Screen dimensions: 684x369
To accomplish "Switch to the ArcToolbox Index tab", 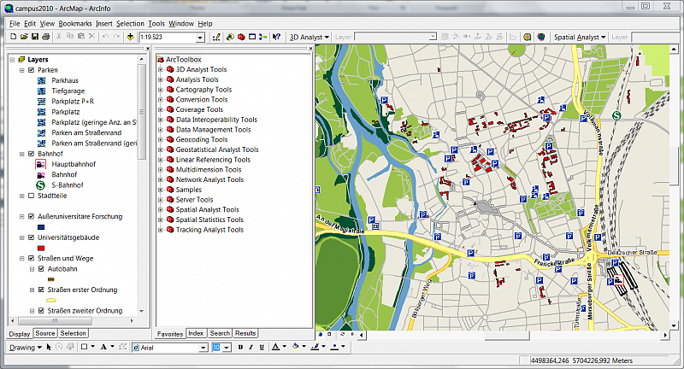I will (196, 333).
